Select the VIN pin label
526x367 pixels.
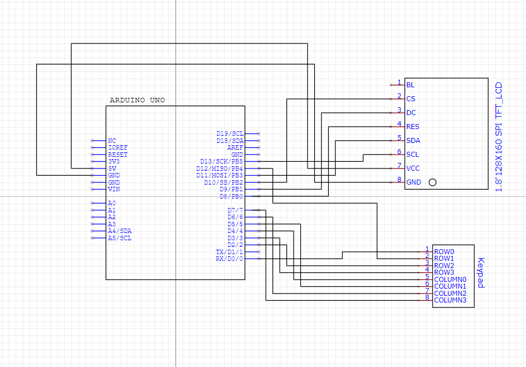[114, 189]
